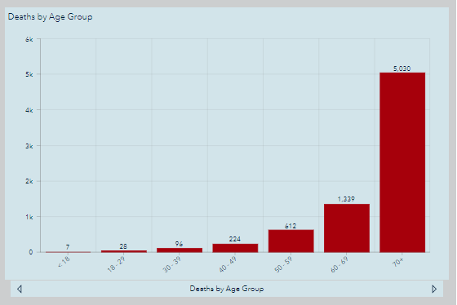Viewport: 457px width, 305px height.
Task: Click the previous chart left arrow
Action: click(x=20, y=289)
